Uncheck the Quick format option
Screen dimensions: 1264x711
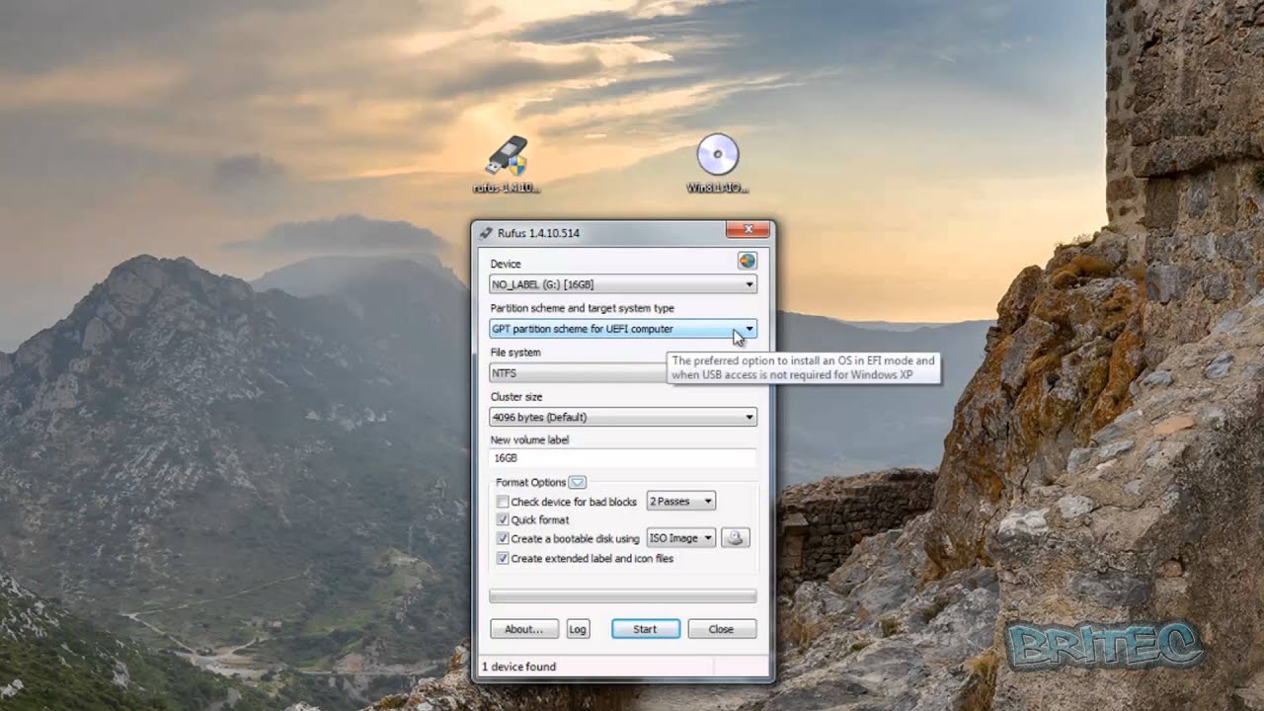503,520
